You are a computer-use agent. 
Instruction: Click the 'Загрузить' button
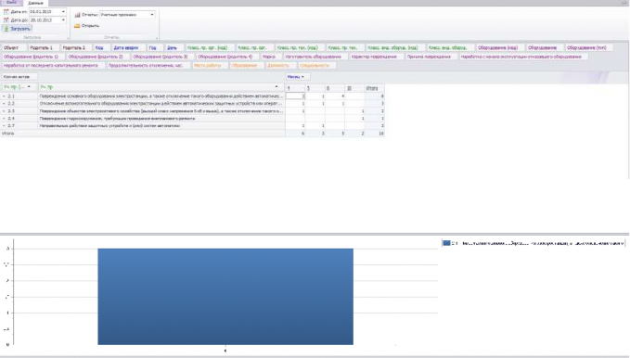18,29
